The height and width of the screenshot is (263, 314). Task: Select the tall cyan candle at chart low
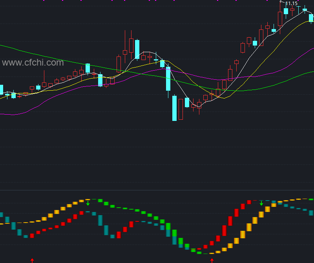pyautogui.click(x=174, y=108)
